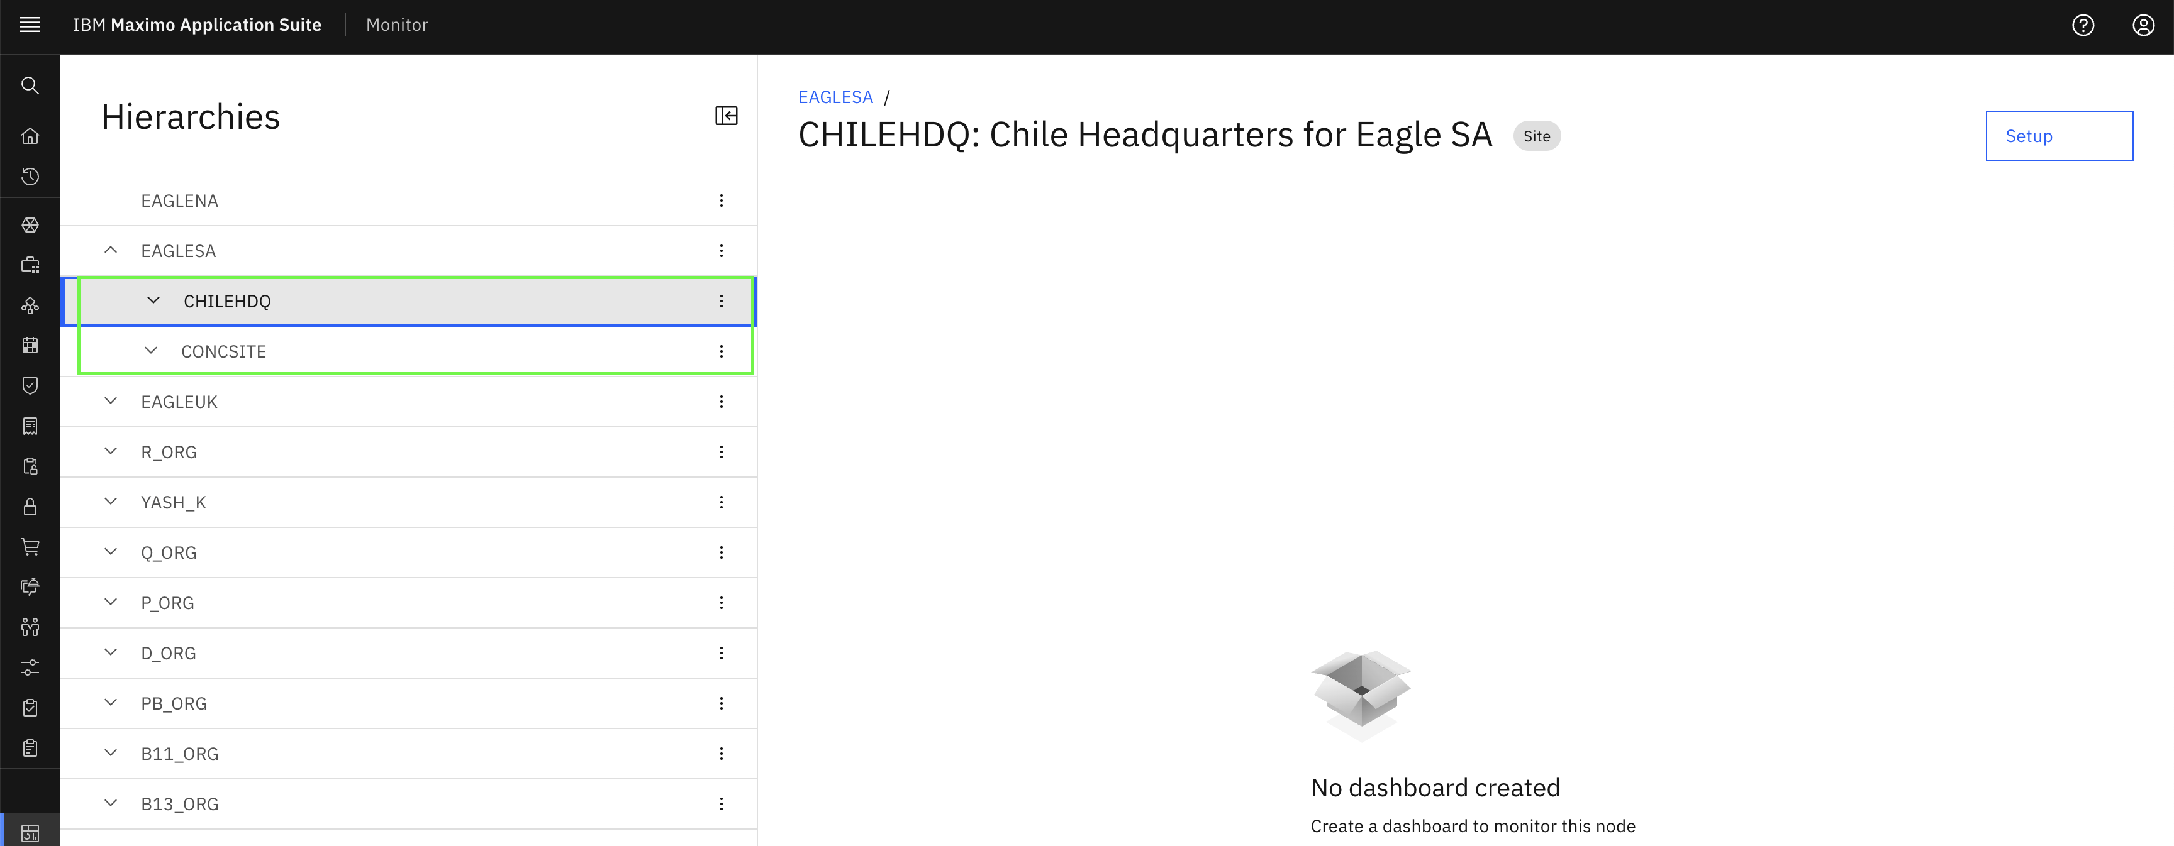Open the shopping cart sidebar icon
This screenshot has height=846, width=2174.
point(30,547)
